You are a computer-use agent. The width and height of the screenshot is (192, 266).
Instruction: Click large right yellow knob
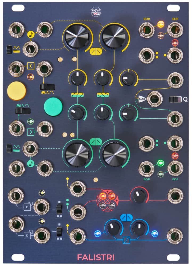pyautogui.click(x=114, y=37)
